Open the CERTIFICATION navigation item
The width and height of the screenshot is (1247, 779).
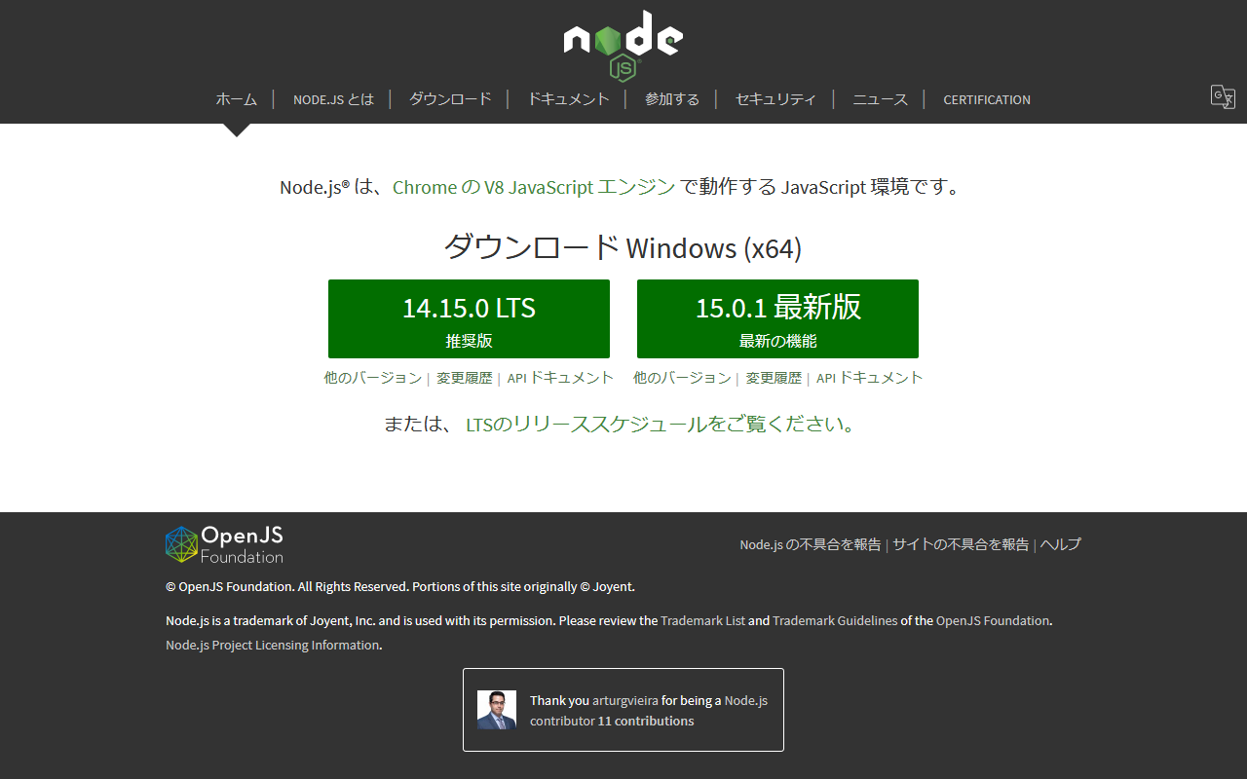[987, 99]
